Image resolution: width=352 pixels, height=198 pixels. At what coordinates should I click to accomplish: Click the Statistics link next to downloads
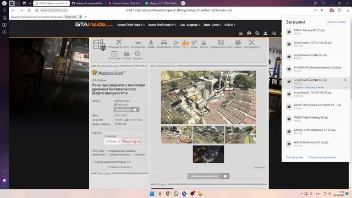(x=133, y=120)
